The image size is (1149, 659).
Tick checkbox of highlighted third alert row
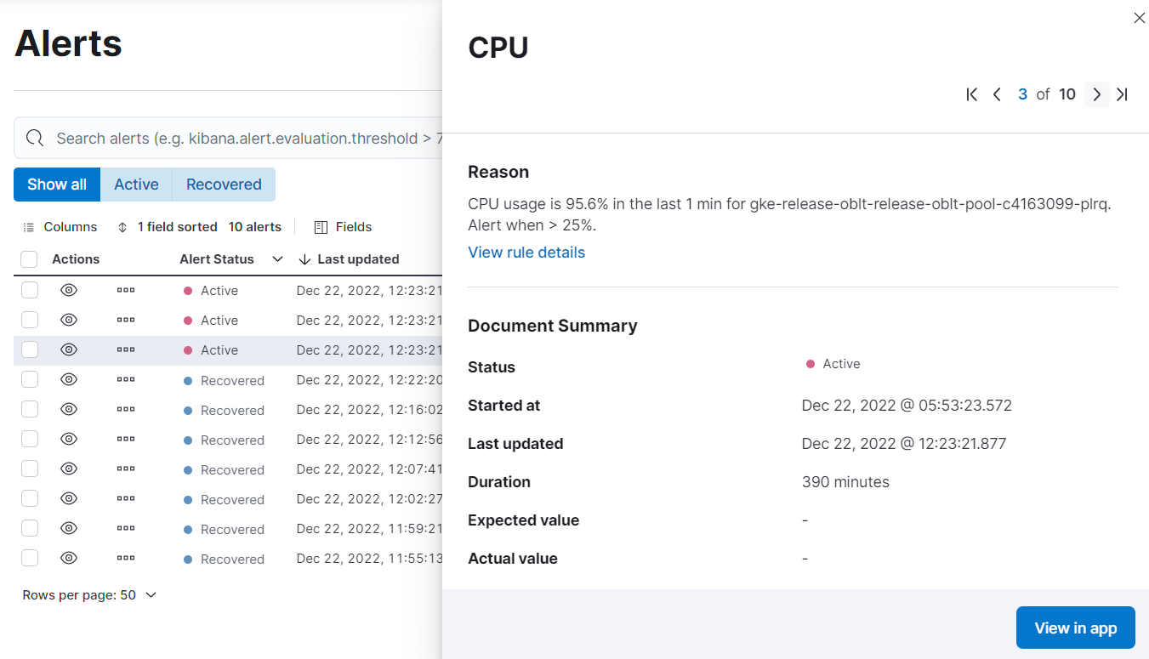(30, 350)
